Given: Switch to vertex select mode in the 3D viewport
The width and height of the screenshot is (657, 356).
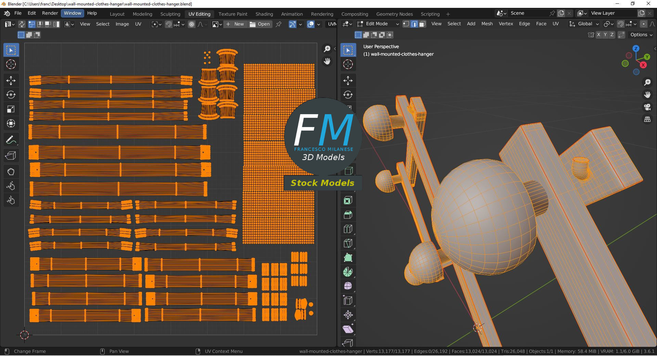Looking at the screenshot, I should pyautogui.click(x=406, y=24).
